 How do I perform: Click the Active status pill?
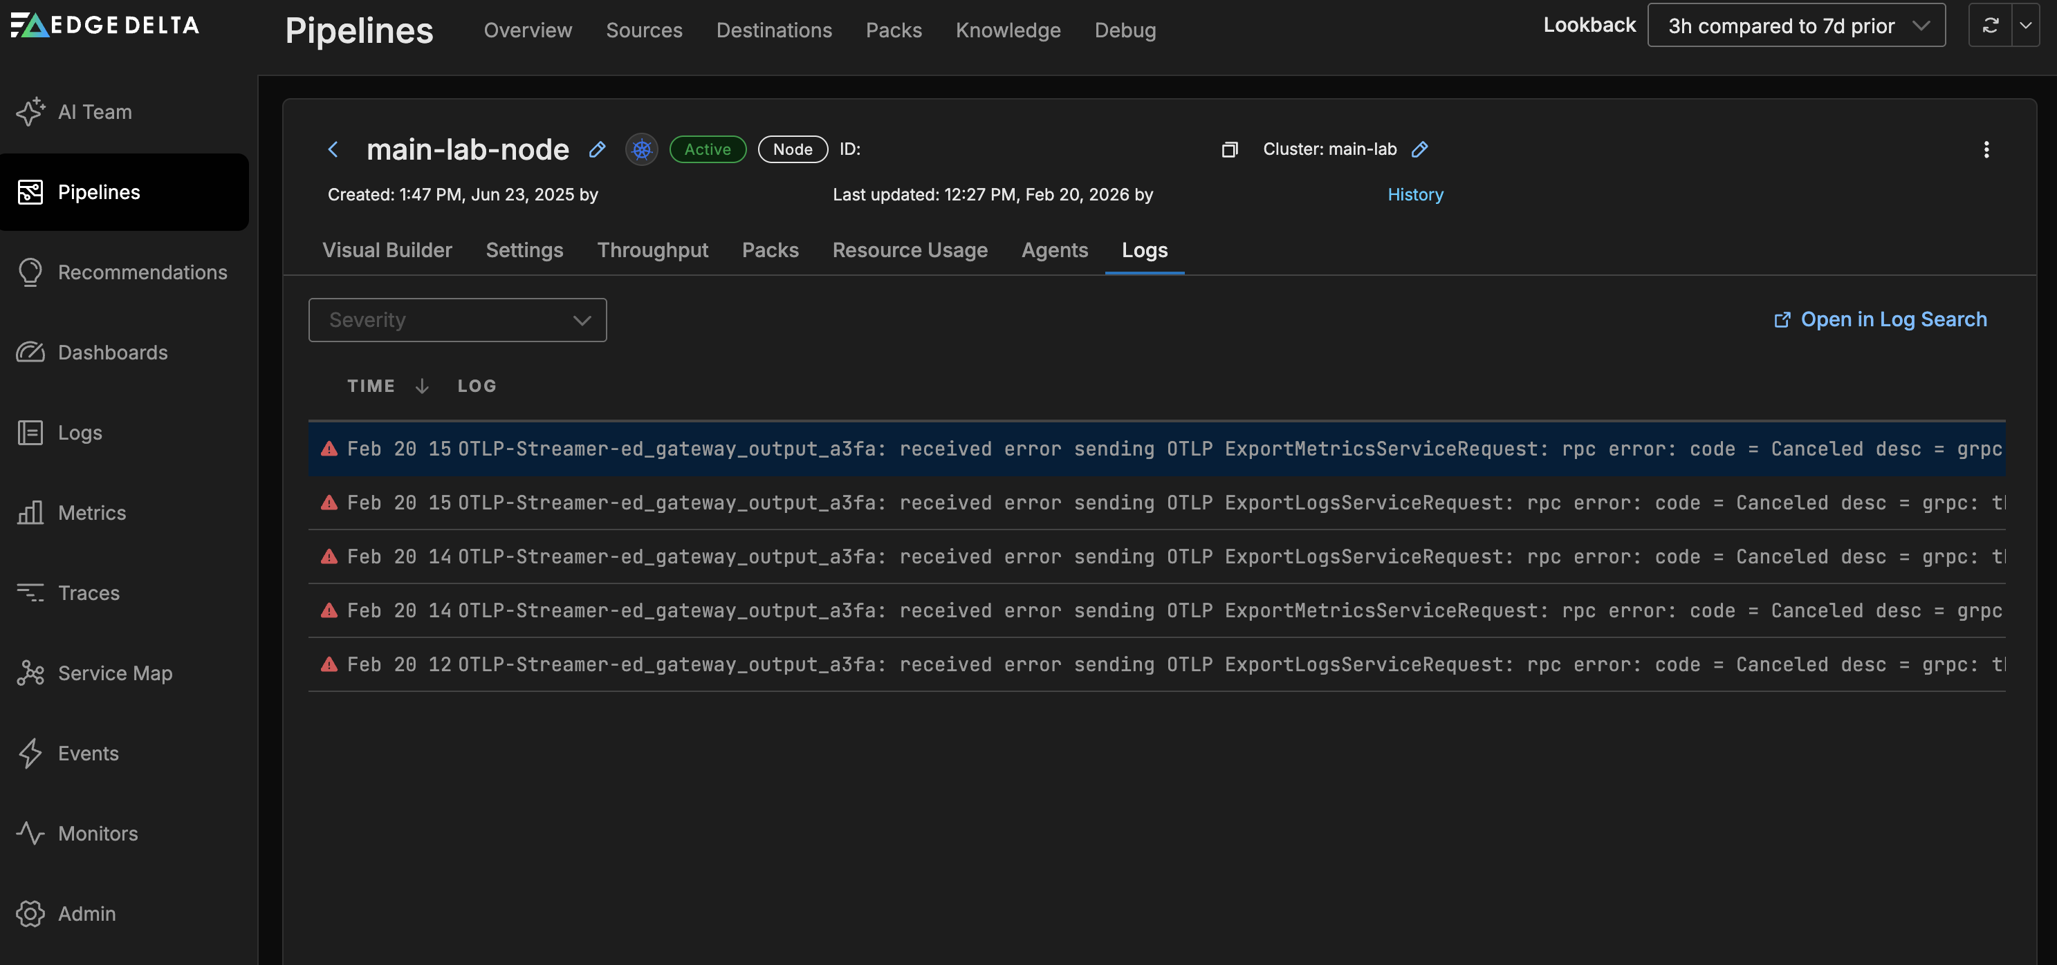click(708, 149)
